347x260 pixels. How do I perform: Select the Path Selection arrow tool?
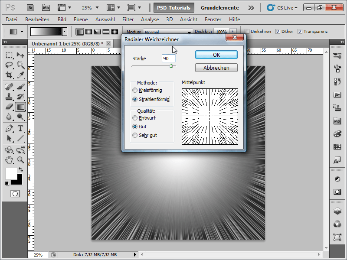[9, 138]
